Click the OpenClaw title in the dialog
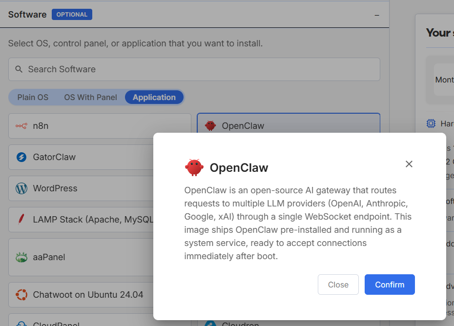 tap(239, 168)
